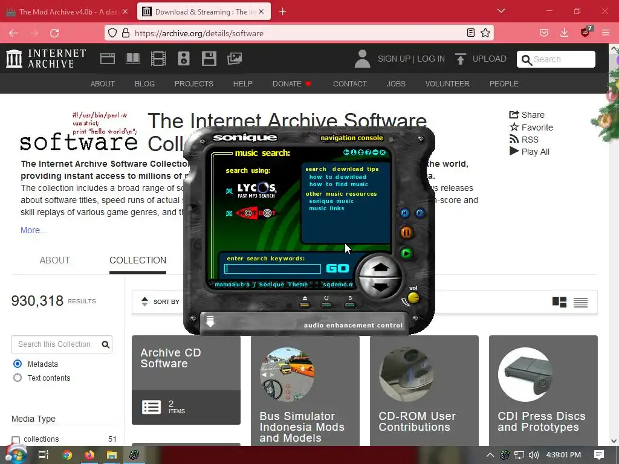
Task: Open the DONATE menu item
Action: pyautogui.click(x=292, y=83)
